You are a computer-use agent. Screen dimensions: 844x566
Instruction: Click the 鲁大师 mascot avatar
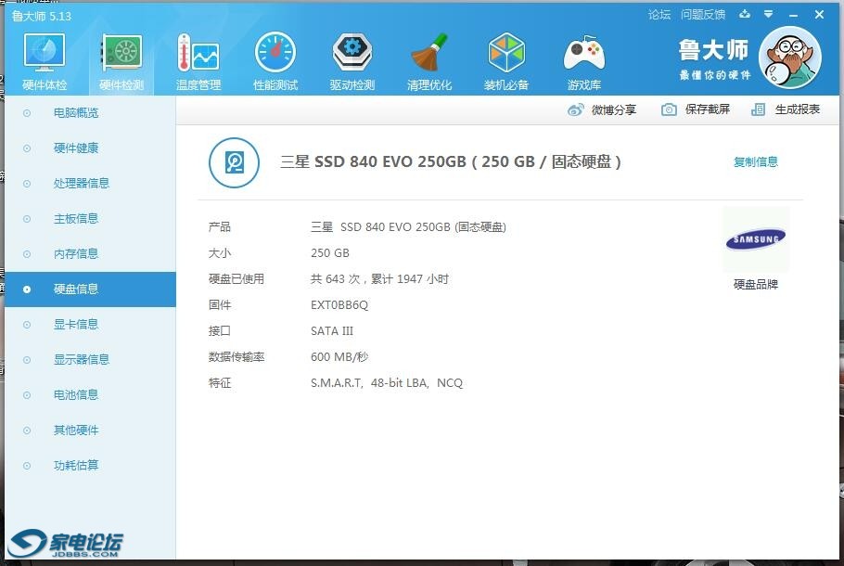click(x=789, y=58)
